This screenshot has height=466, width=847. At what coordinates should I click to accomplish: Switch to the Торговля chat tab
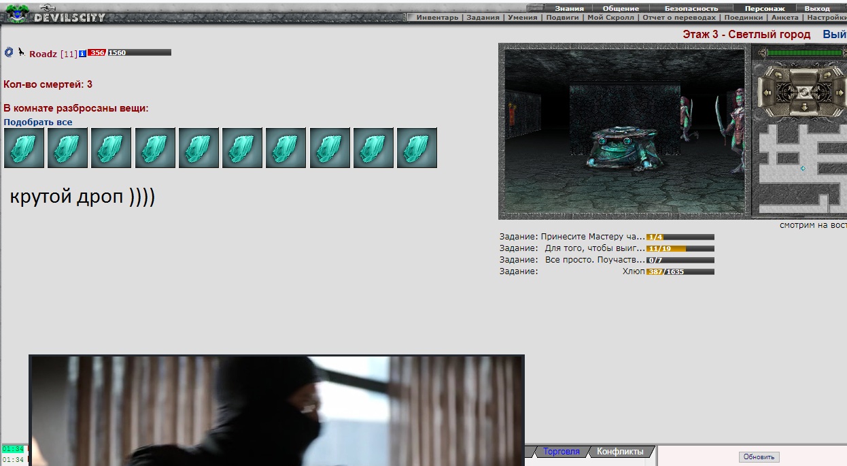(561, 451)
